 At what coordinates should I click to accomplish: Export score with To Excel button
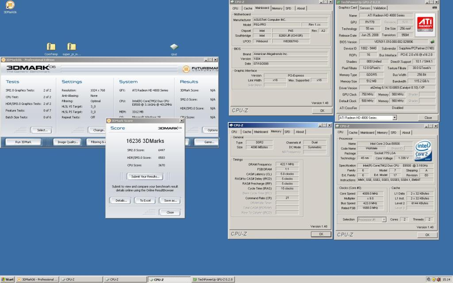tap(145, 200)
